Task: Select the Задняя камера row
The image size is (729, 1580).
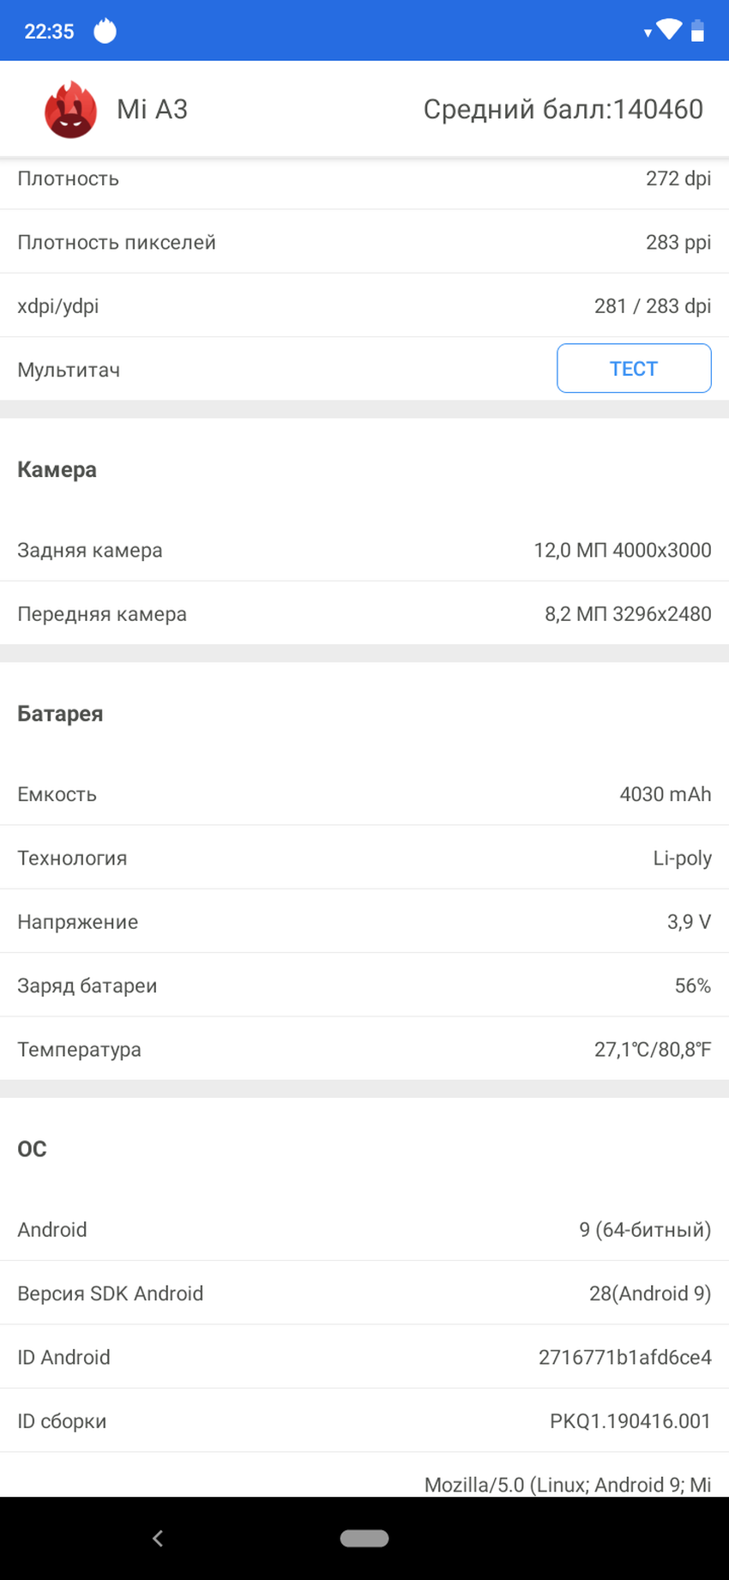Action: coord(364,550)
